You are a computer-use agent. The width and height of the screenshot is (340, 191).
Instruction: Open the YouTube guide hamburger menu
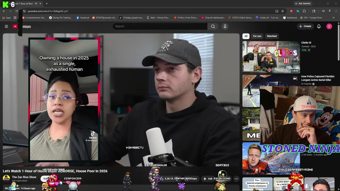[6, 26]
